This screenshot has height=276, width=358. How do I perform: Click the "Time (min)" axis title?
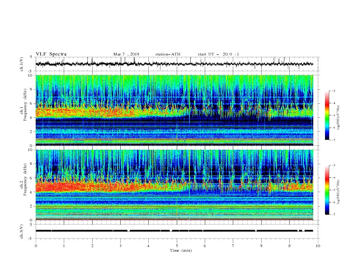[181, 250]
